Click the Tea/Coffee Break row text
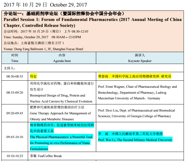This screenshot has height=161, width=185. point(46,156)
